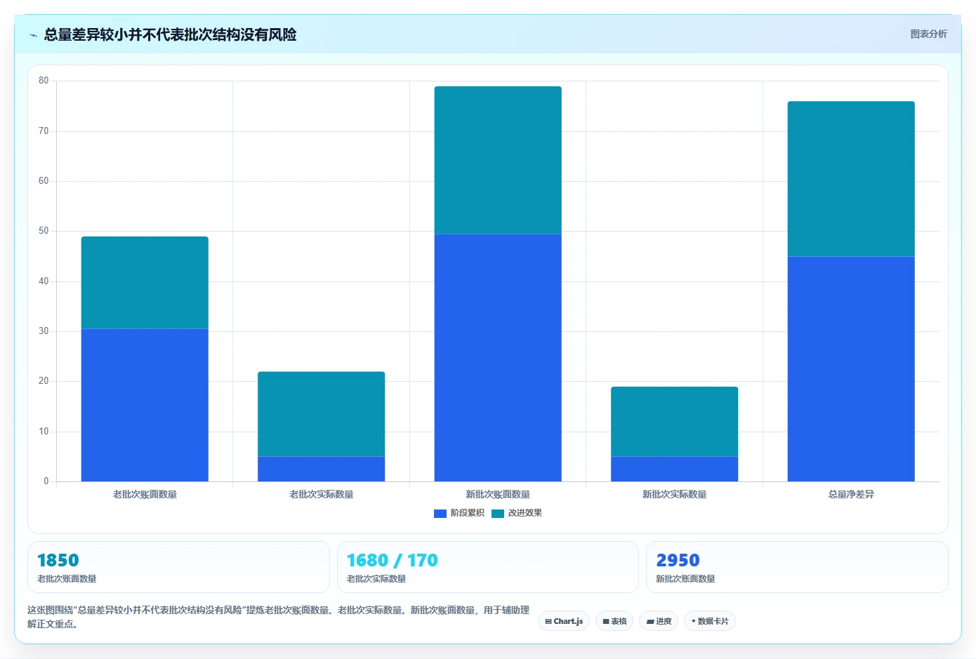Click the 老批次实际数量 x-axis label
Screen dimensions: 976x659
coord(322,495)
